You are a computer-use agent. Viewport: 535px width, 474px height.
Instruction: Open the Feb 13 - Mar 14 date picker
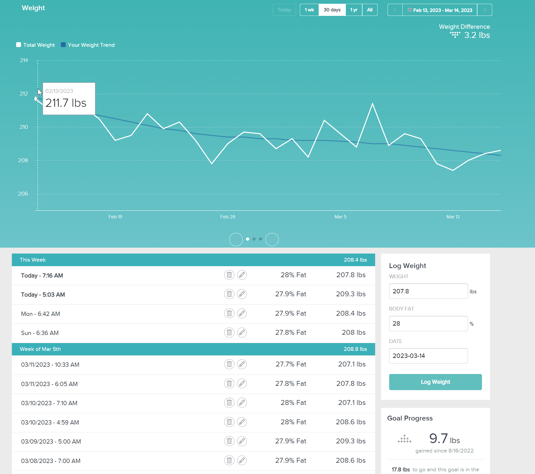439,10
